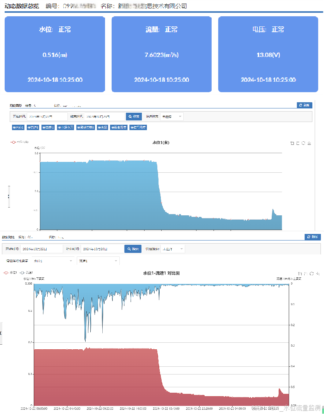
Task: Click restore icon in 水位1-流速1 对比图 toolbox
Action: click(x=312, y=273)
